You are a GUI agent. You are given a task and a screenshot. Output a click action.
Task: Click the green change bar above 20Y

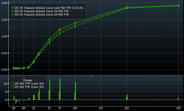pos(127,97)
